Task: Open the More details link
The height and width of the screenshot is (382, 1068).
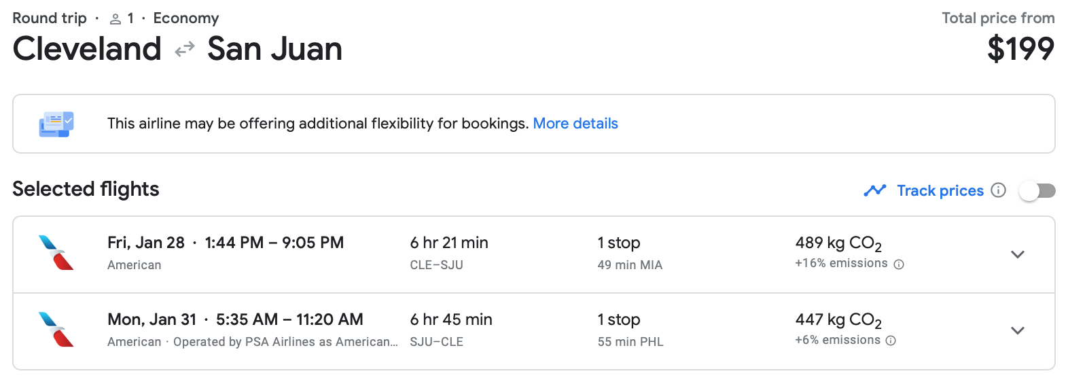Action: tap(575, 124)
